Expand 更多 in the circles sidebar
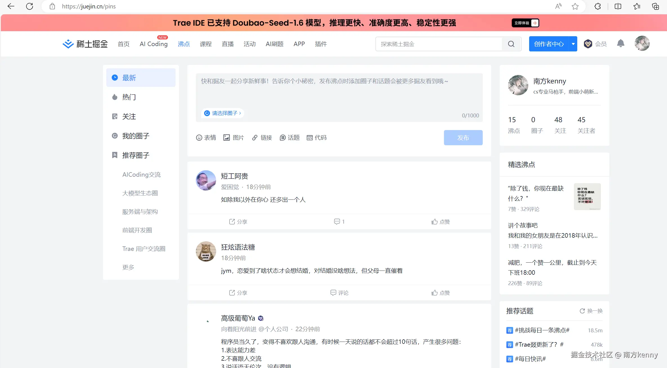Screen dimensions: 667x368 (x=128, y=267)
